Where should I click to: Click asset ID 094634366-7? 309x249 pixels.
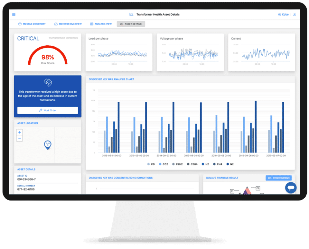pyautogui.click(x=26, y=179)
